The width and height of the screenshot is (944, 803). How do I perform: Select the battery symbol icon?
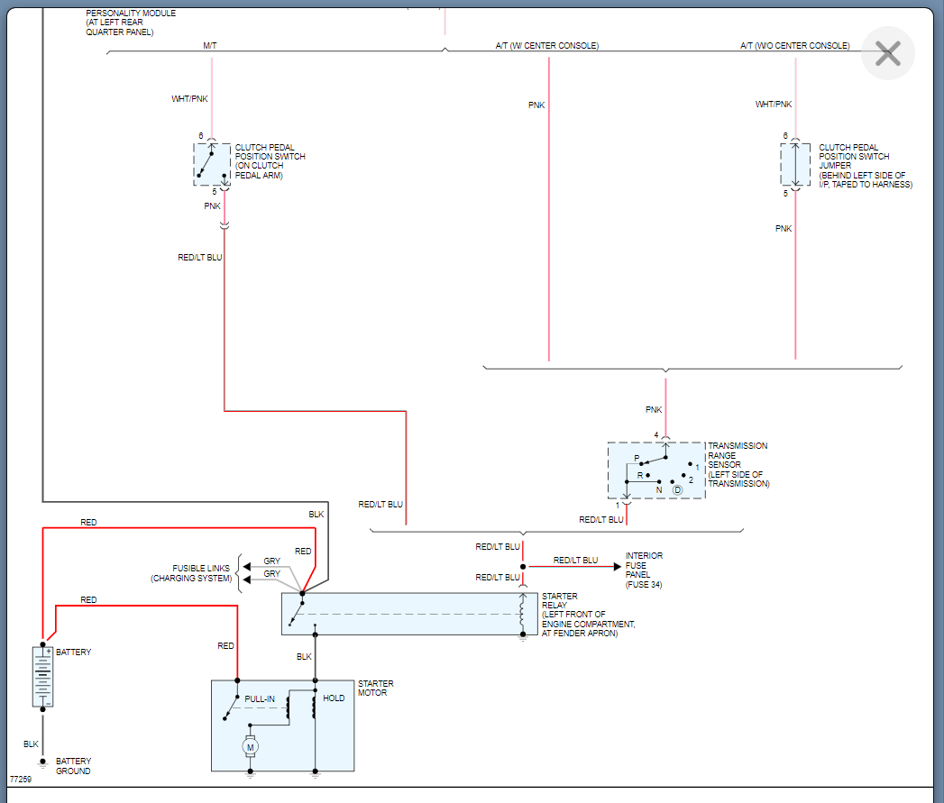[x=43, y=676]
